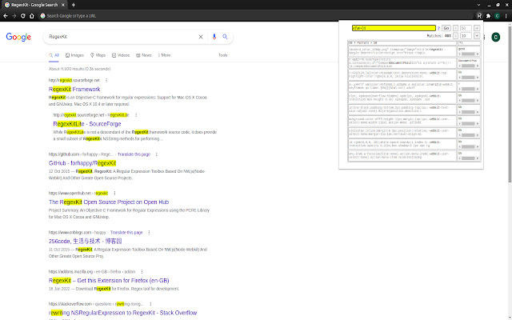Increase the 50 value with plus button
The width and height of the screenshot is (512, 320).
[x=477, y=29]
